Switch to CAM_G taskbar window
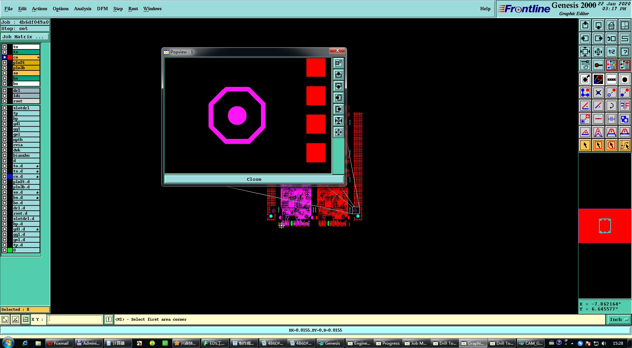 coord(531,343)
